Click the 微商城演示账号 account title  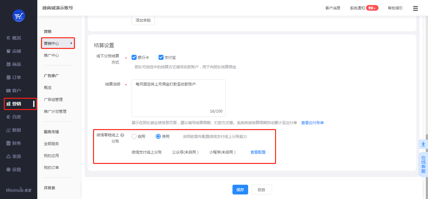tap(58, 8)
